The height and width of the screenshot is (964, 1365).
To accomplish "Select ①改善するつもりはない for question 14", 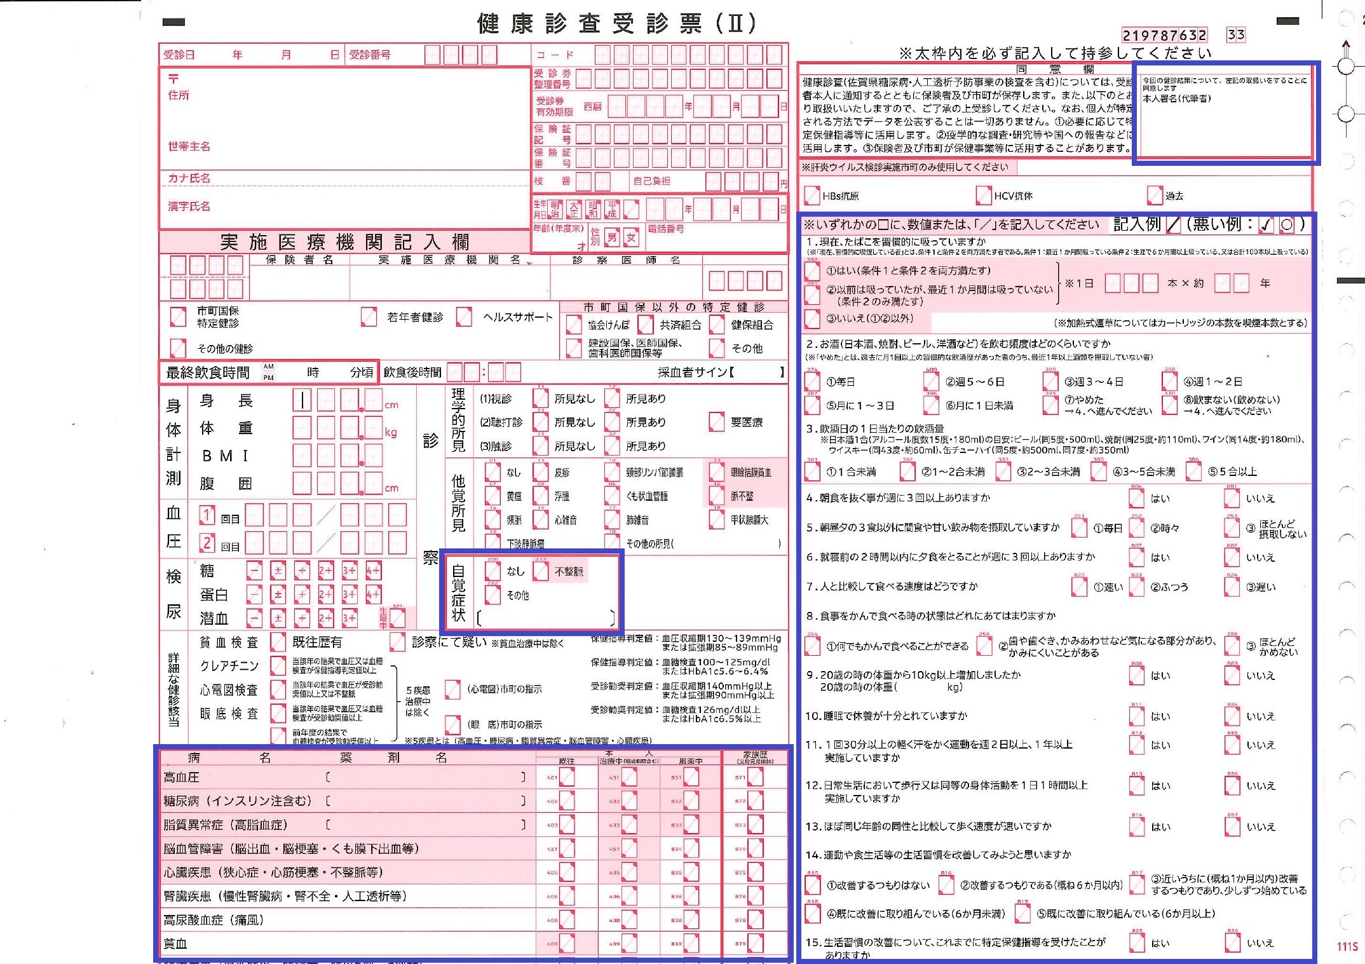I will pyautogui.click(x=812, y=885).
